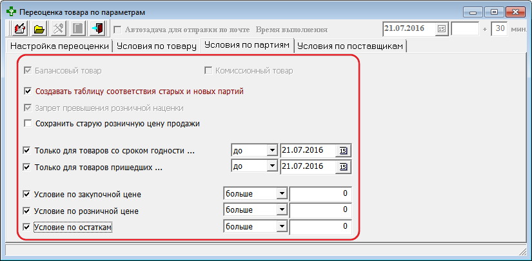Switch to 'Условия по товару' tab
The height and width of the screenshot is (261, 532).
click(x=157, y=46)
